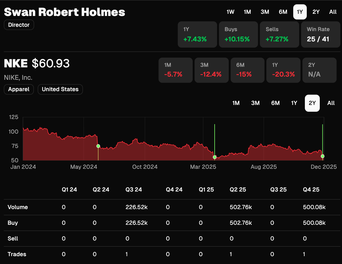
Task: Show All time on price chart
Action: 331,103
